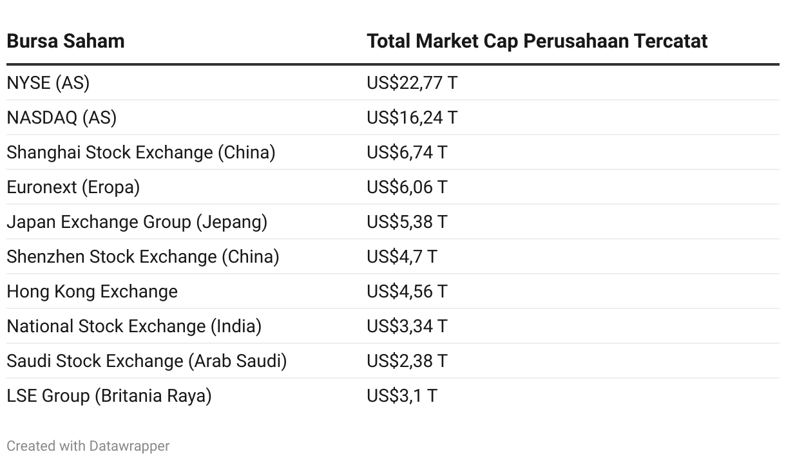This screenshot has height=461, width=786.
Task: Click the US$5,38 T value
Action: pyautogui.click(x=407, y=222)
